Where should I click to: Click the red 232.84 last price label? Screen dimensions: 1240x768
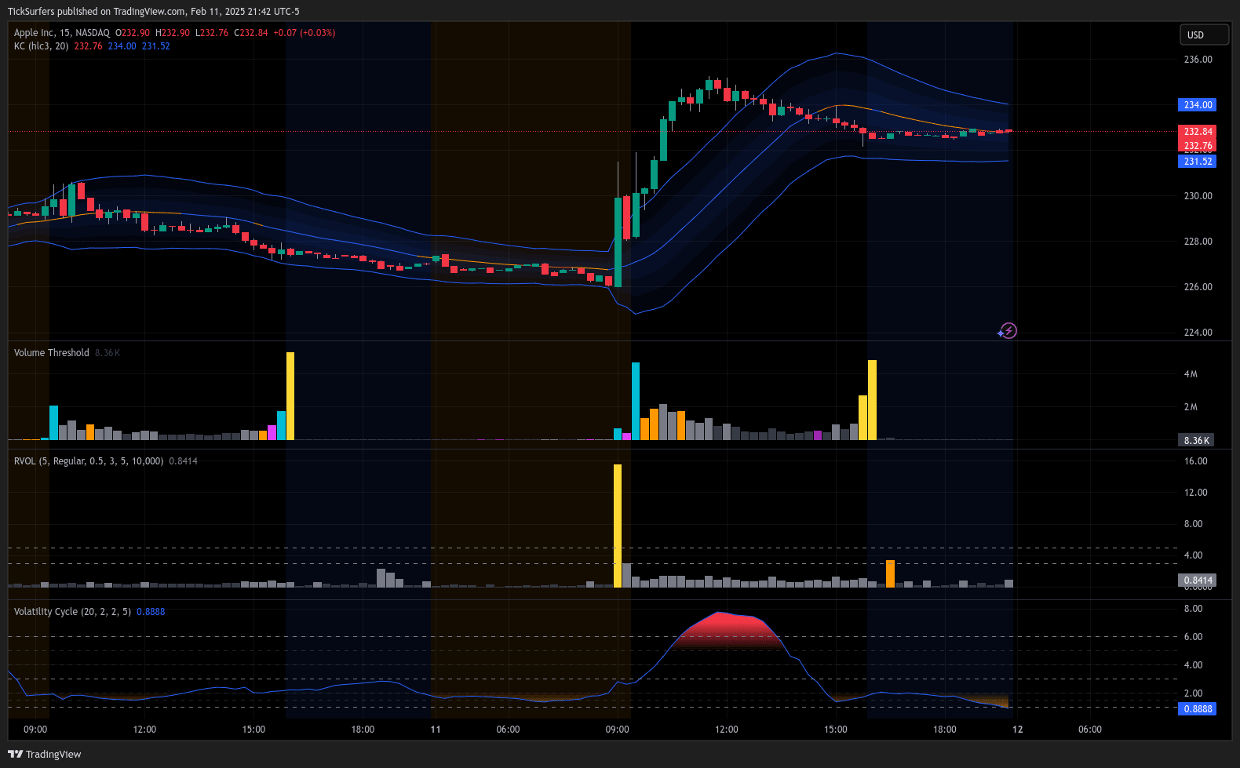point(1198,132)
